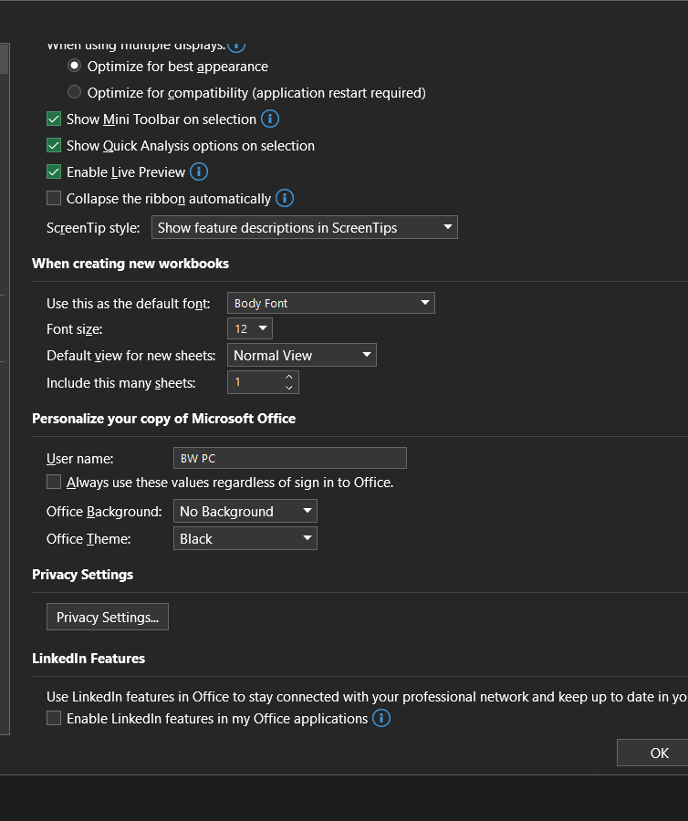Click info icon next to Enable LinkedIn features
The height and width of the screenshot is (821, 688).
click(381, 718)
